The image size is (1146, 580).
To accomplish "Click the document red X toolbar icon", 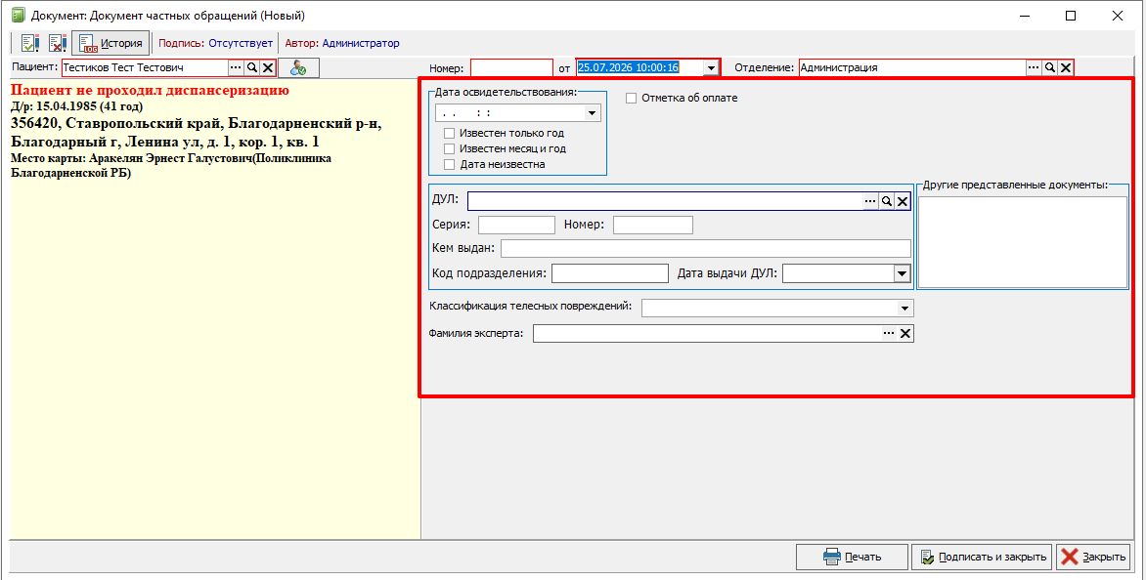I will point(58,44).
